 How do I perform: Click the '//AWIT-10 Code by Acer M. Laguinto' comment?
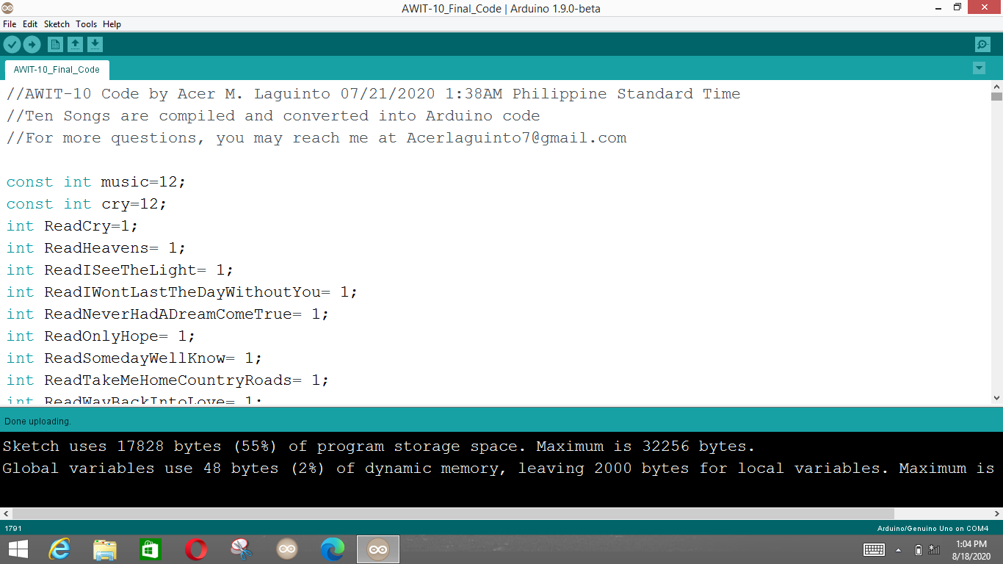[373, 94]
